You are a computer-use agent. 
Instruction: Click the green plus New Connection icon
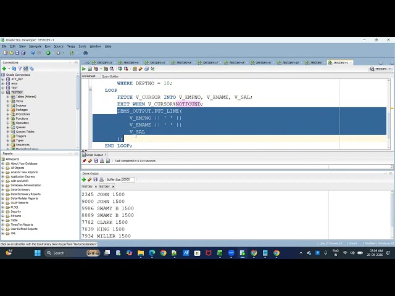(4, 68)
